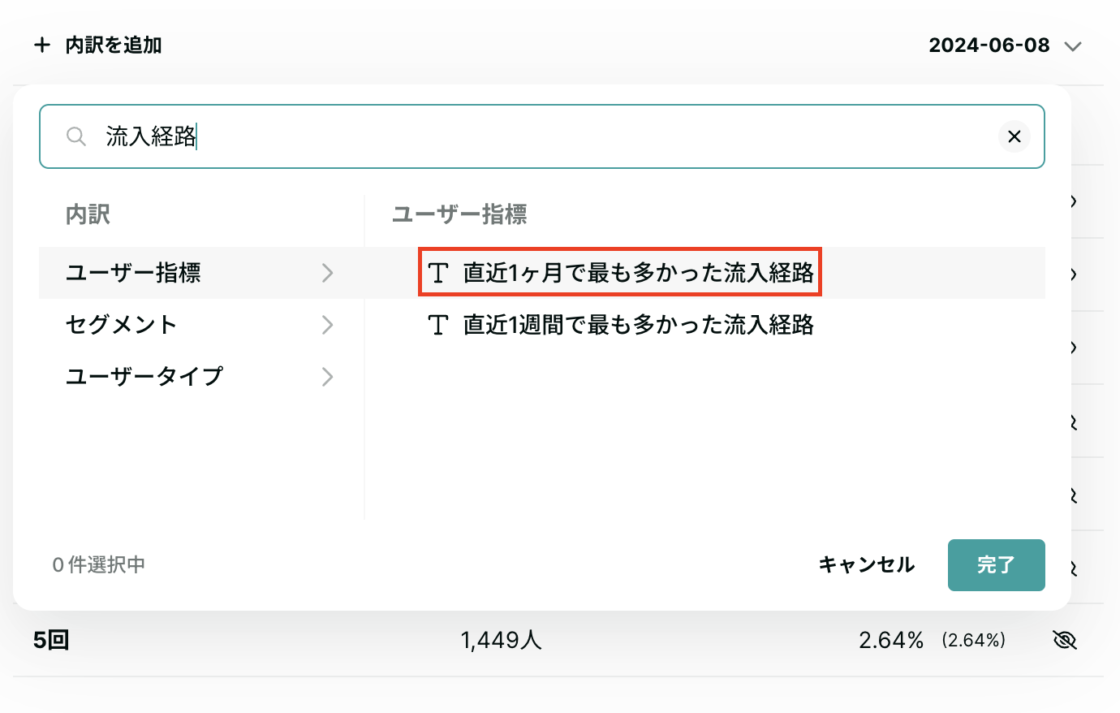Viewport: 1120px width, 713px height.
Task: Toggle visibility eye icon on 5回 row
Action: click(x=1064, y=640)
